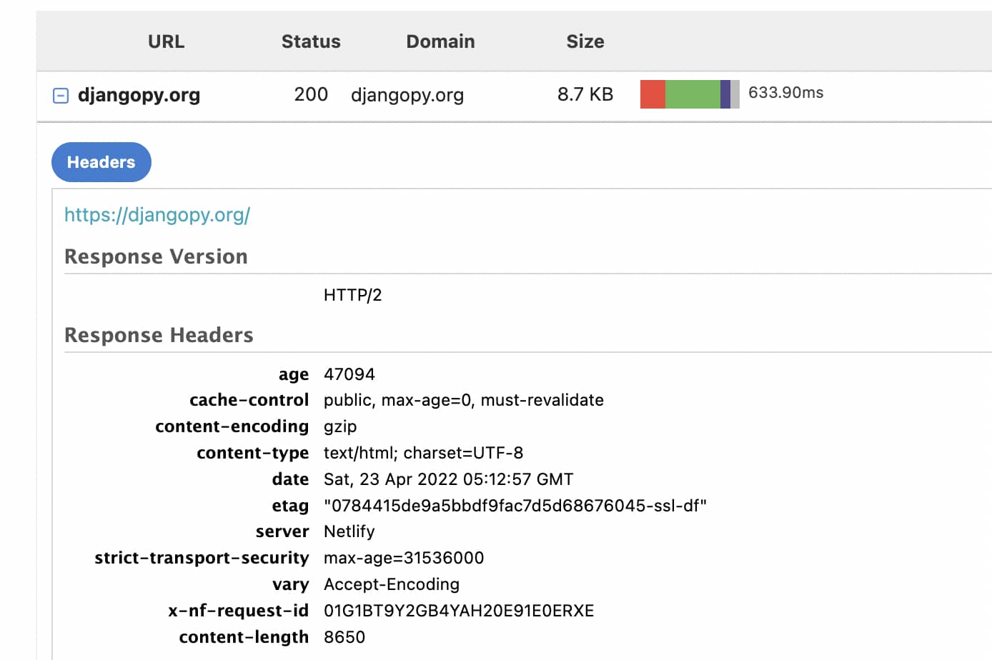
Task: Select the Accept-Encoding value
Action: pyautogui.click(x=392, y=584)
